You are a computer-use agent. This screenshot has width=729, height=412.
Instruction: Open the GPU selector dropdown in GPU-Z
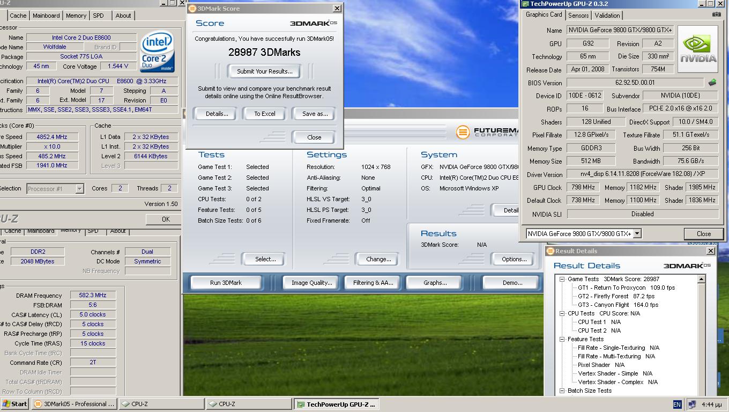click(637, 233)
